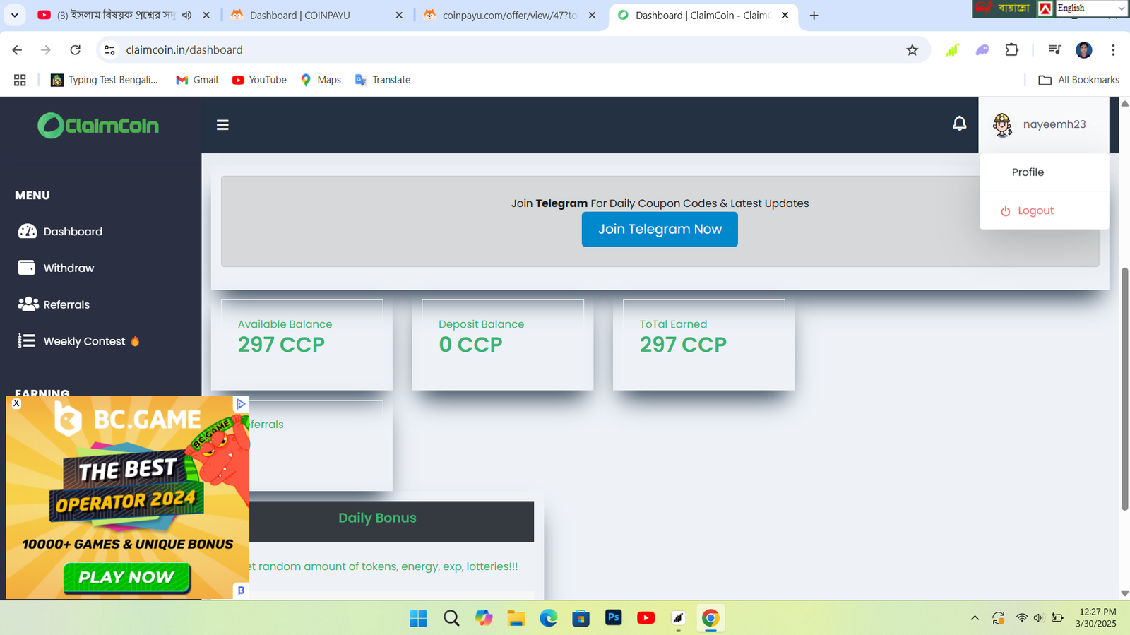Expand the system tray hidden icons
The height and width of the screenshot is (635, 1130).
click(x=975, y=618)
